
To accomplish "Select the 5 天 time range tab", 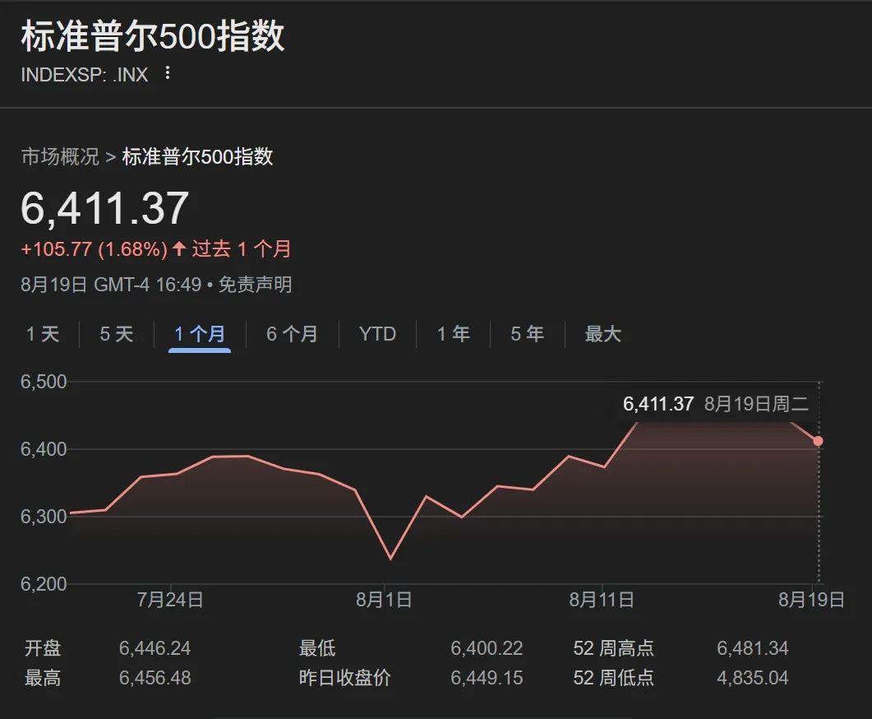I will tap(116, 334).
